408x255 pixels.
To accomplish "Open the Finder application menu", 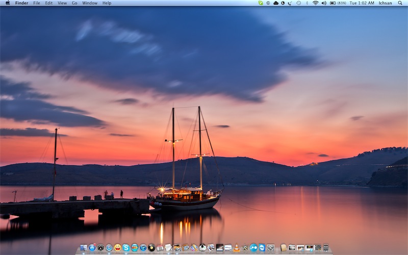I will point(22,3).
